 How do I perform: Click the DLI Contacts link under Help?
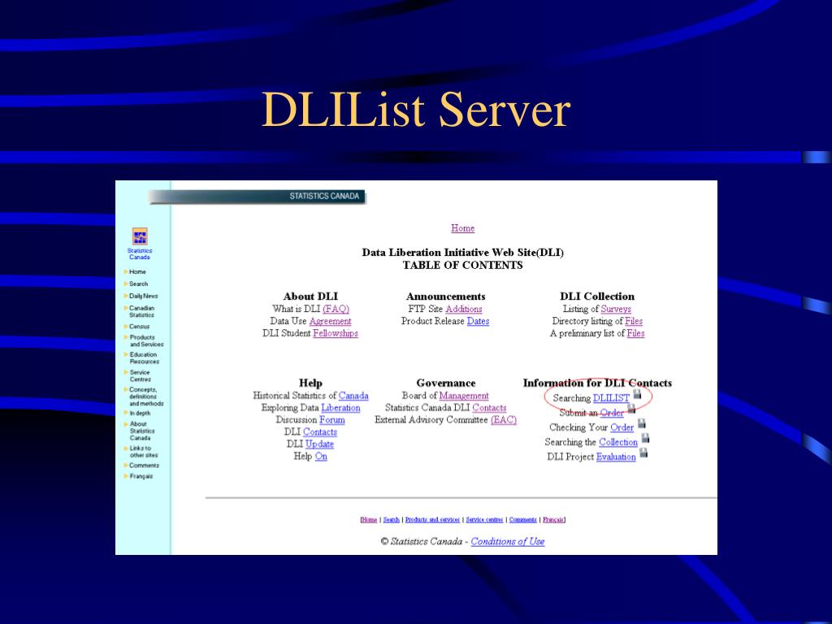coord(320,432)
